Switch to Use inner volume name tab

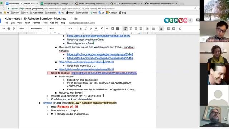coord(161,3)
